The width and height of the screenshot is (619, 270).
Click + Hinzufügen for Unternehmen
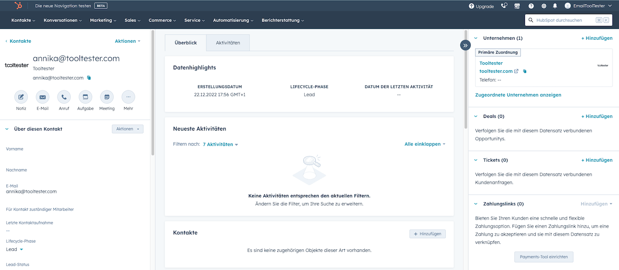pyautogui.click(x=597, y=38)
